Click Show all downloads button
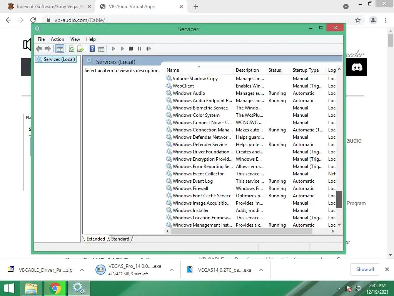 365,269
